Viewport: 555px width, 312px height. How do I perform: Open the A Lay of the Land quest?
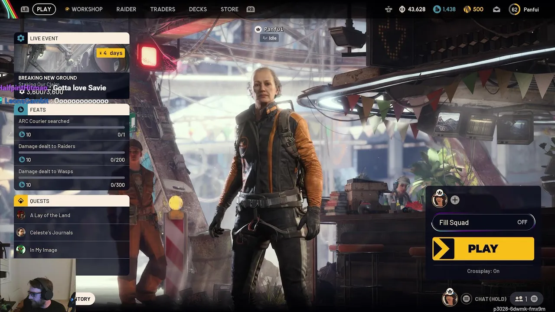[x=72, y=215]
